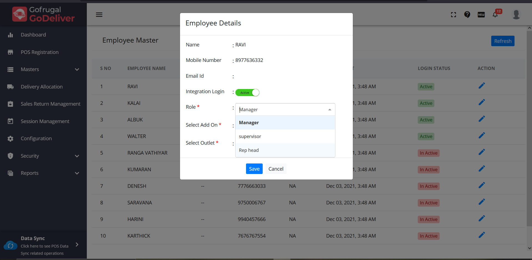Click the Cancel button
532x260 pixels.
276,169
